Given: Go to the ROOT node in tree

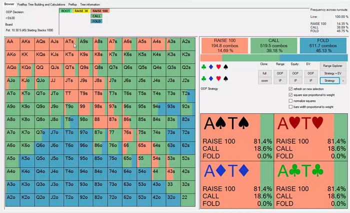Looking at the screenshot, I should (x=65, y=10).
